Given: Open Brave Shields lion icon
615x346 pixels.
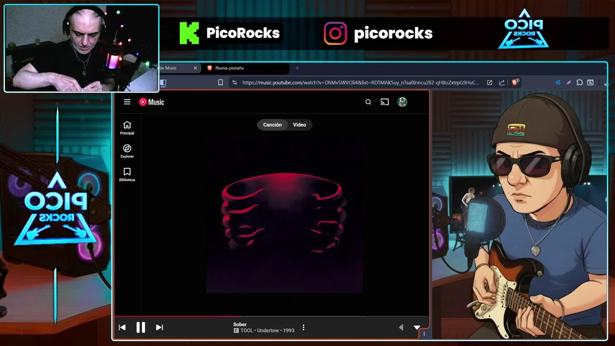Looking at the screenshot, I should (x=515, y=82).
